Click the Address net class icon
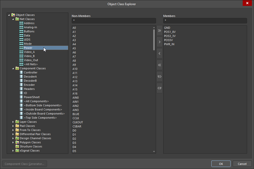254x169 pixels. 21,23
